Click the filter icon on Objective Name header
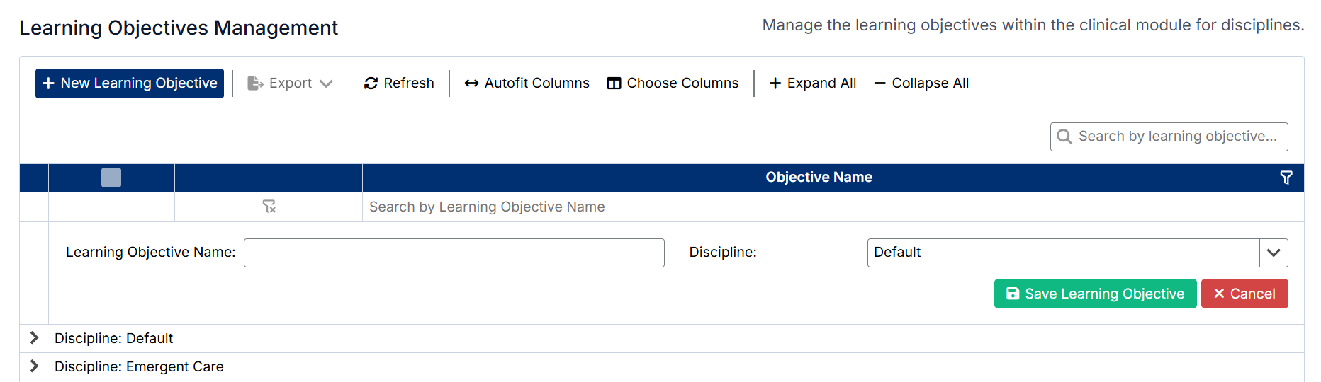Image resolution: width=1321 pixels, height=382 pixels. coord(1286,178)
